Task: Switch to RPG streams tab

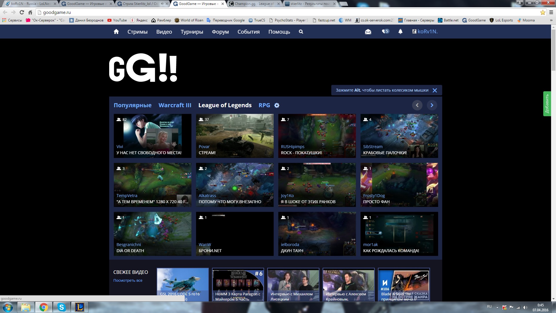Action: tap(264, 105)
